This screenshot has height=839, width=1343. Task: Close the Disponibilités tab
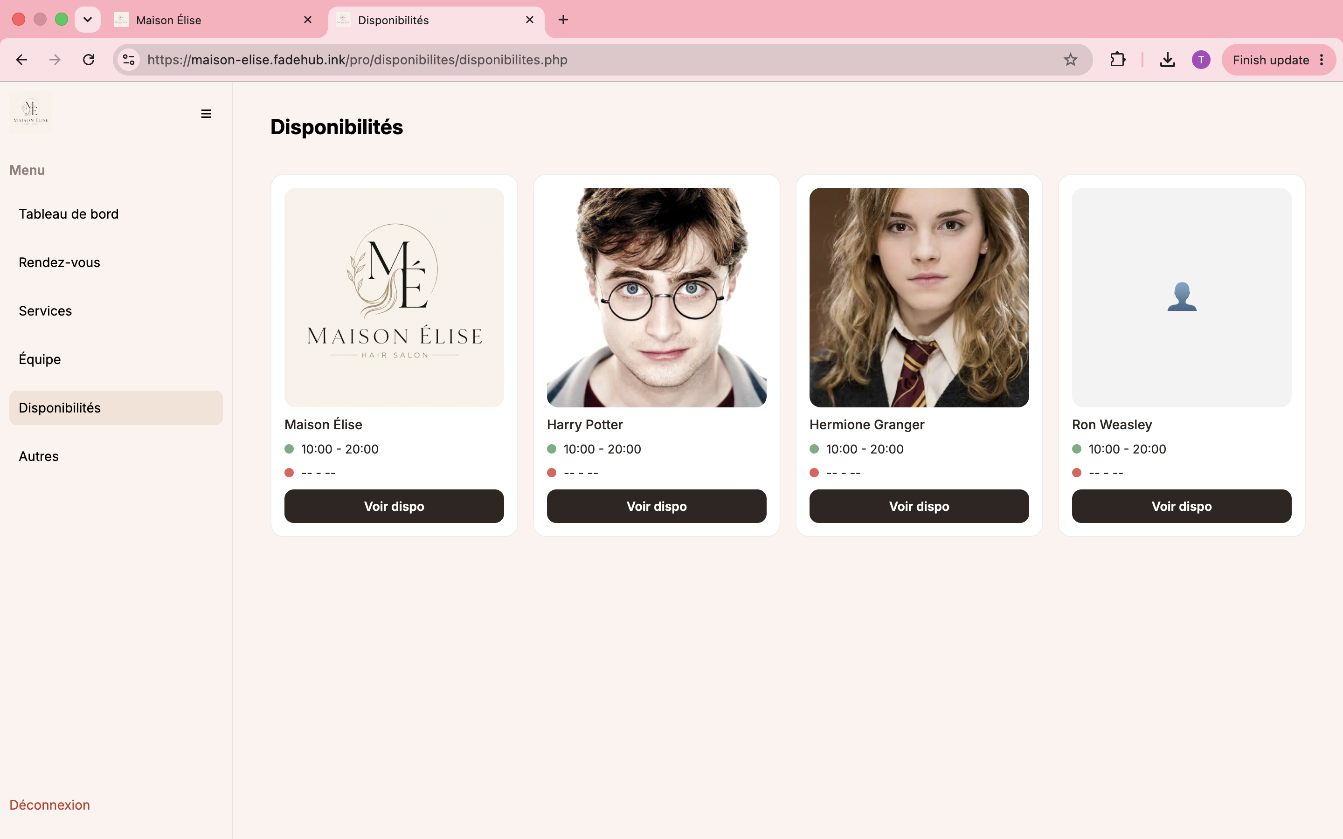[529, 20]
